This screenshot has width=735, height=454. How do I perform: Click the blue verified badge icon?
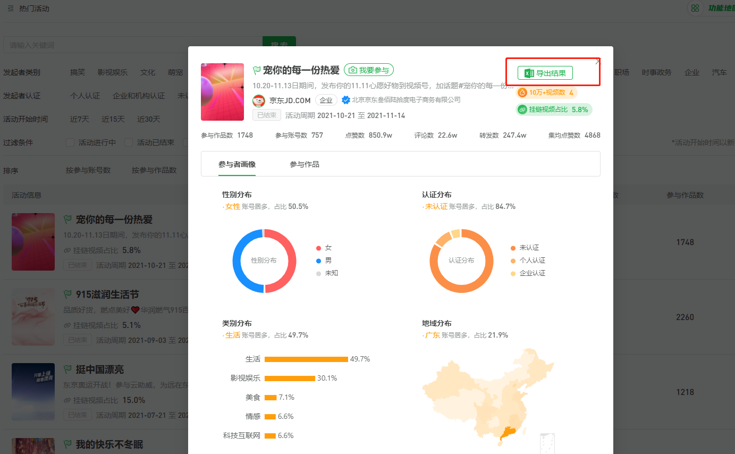pyautogui.click(x=345, y=100)
